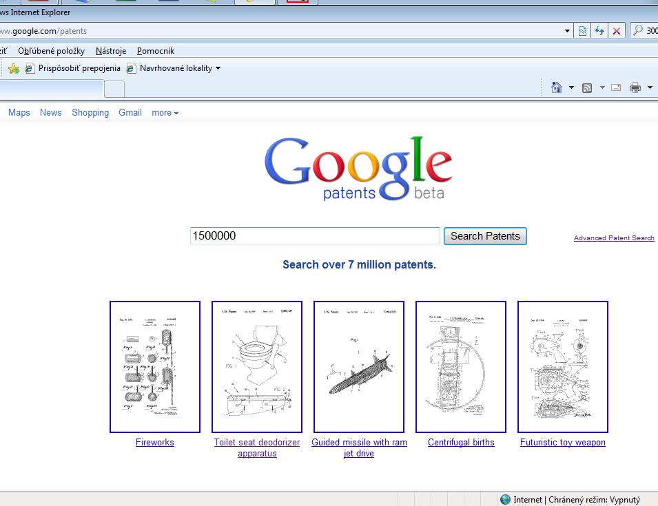Open the toilet seat deodorizer thumbnail
This screenshot has height=506, width=658.
pyautogui.click(x=257, y=367)
